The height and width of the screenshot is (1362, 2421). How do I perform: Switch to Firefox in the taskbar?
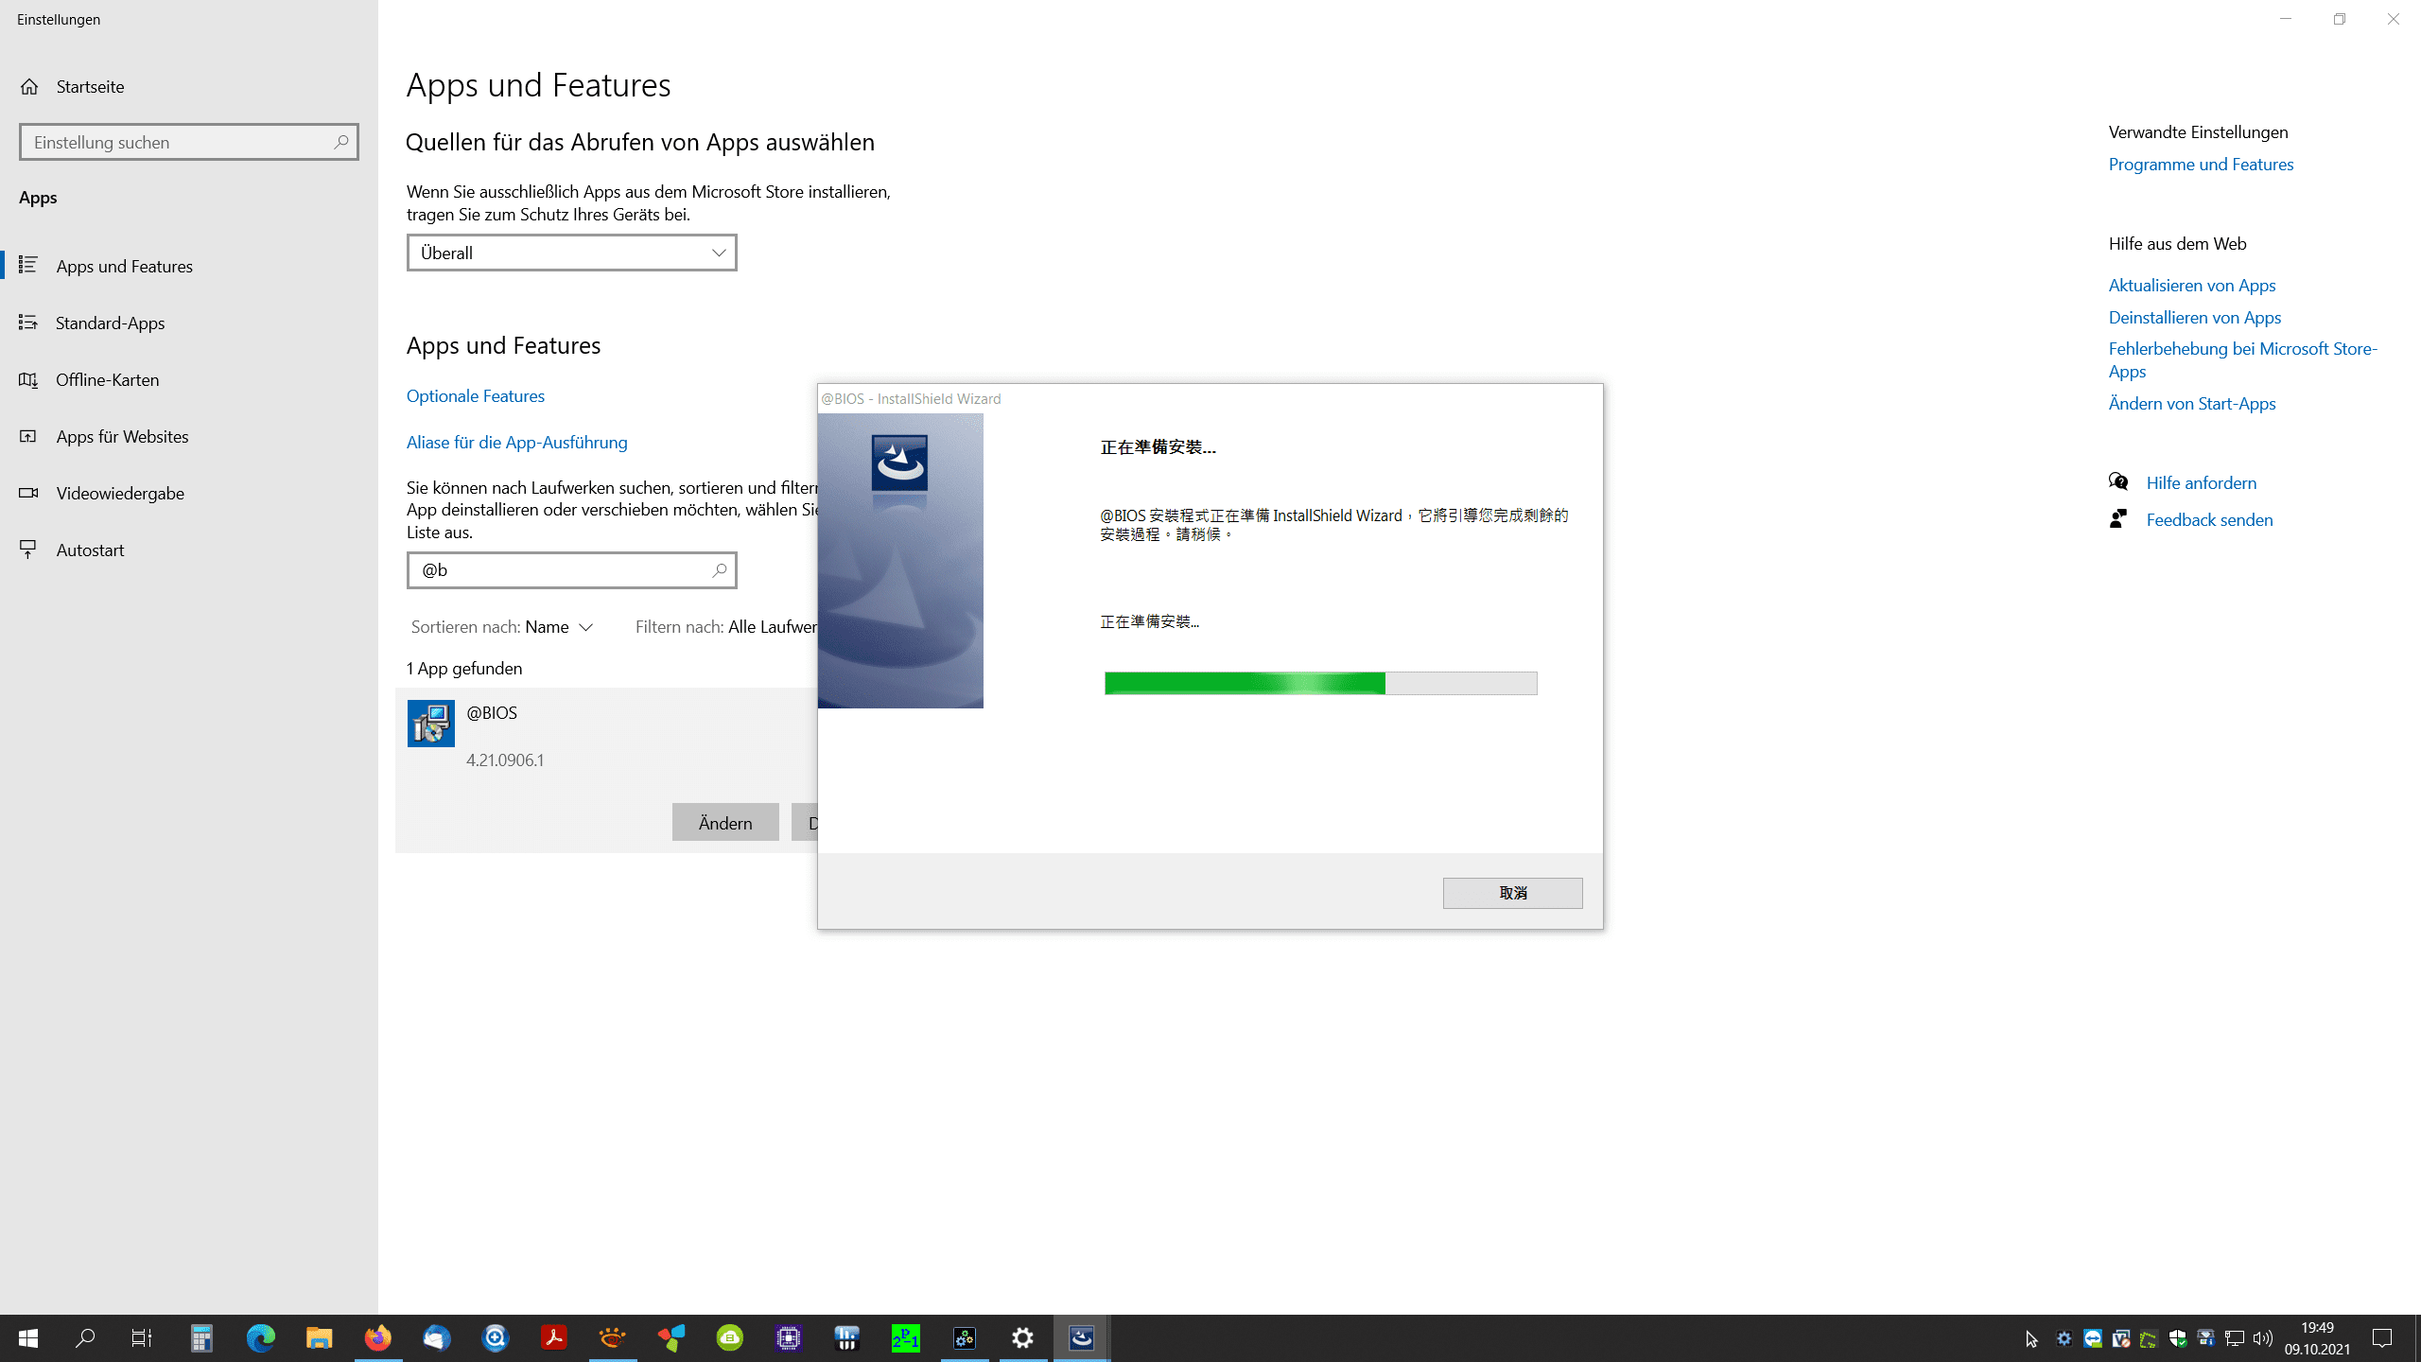coord(377,1338)
